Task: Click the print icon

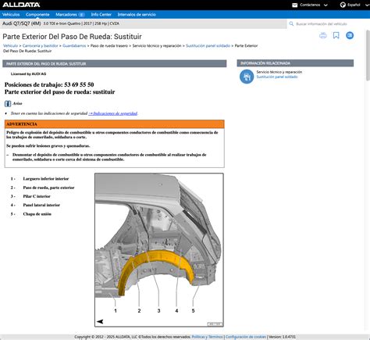Action: (x=323, y=35)
